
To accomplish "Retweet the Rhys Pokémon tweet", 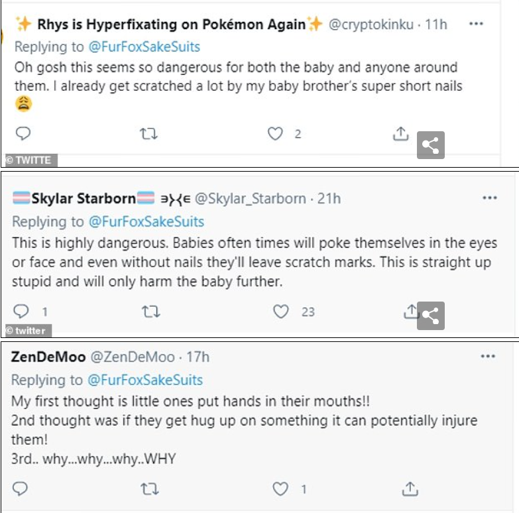I will tap(149, 134).
